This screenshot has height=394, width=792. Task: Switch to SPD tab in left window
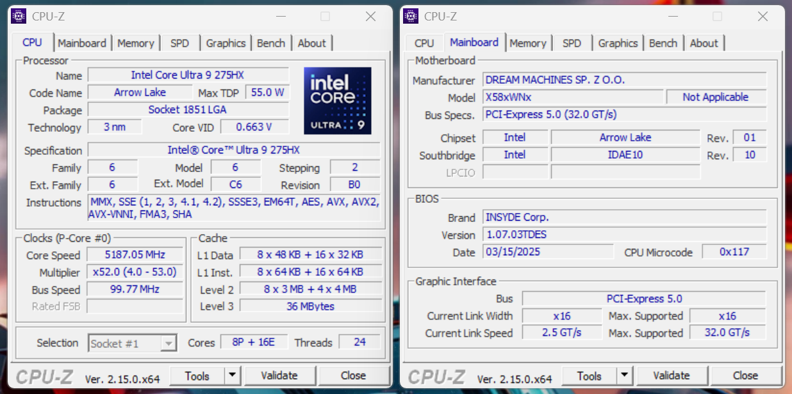(180, 43)
